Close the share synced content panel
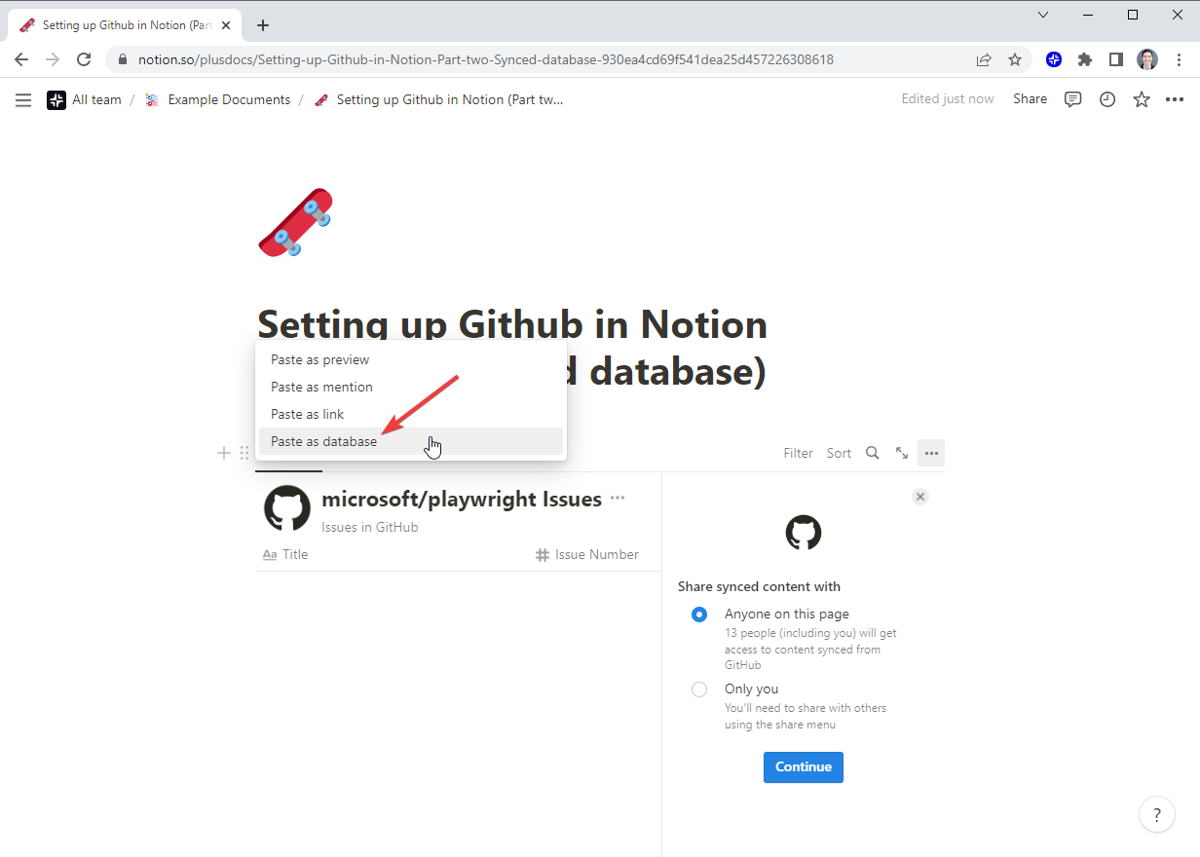1200x857 pixels. [x=920, y=497]
